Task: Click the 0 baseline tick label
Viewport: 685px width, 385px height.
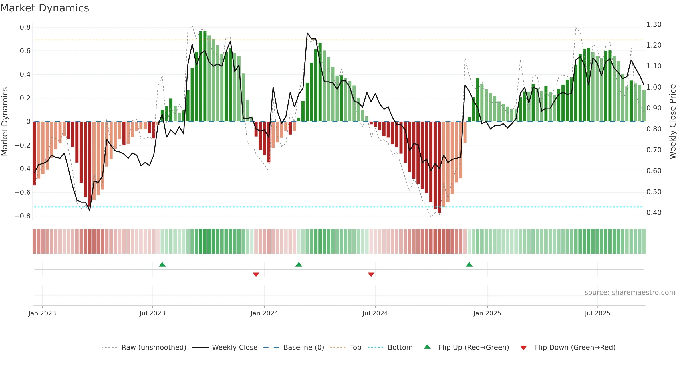Action: click(x=28, y=122)
